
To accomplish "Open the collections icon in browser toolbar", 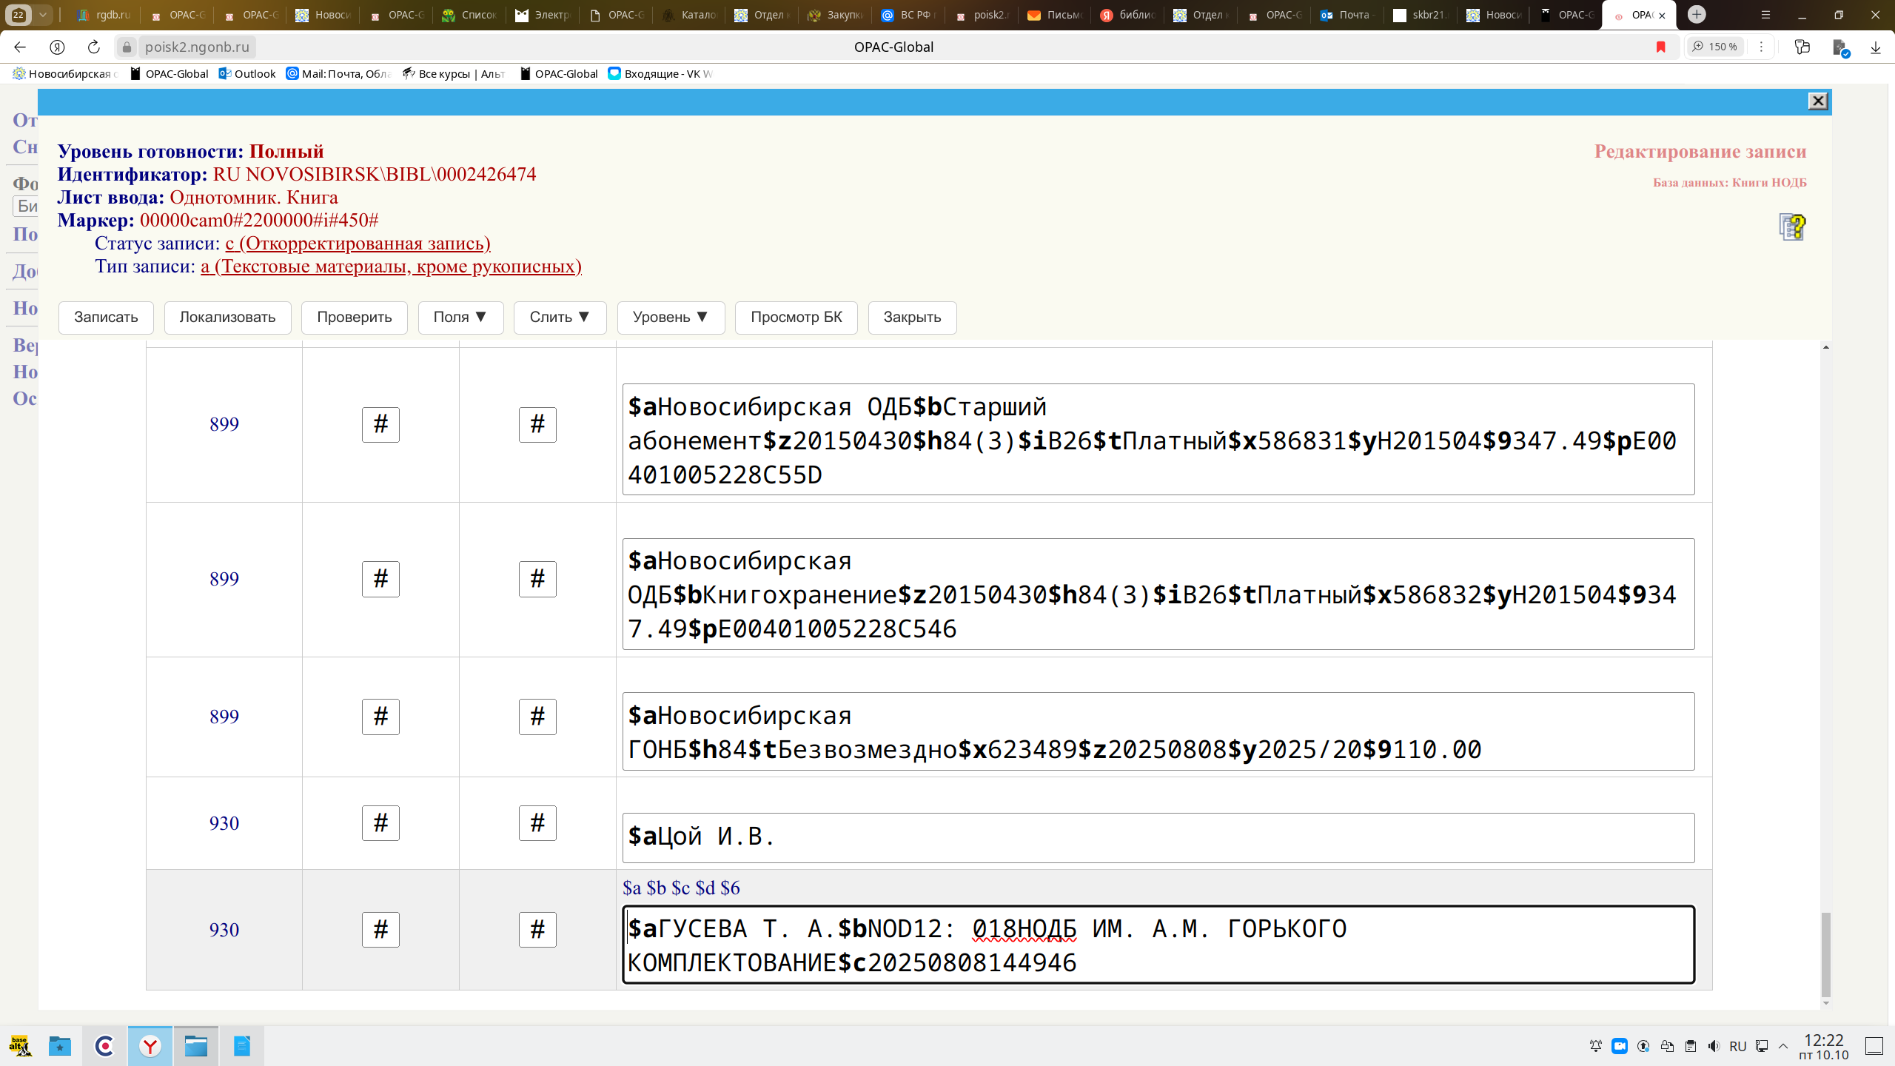I will pyautogui.click(x=1802, y=47).
